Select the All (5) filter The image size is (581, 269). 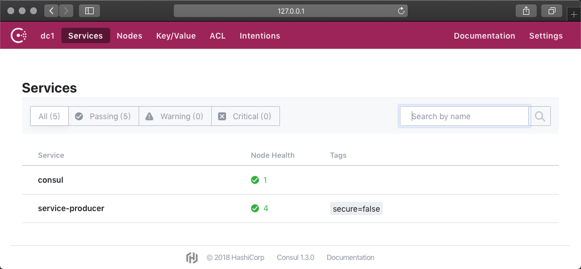point(49,116)
